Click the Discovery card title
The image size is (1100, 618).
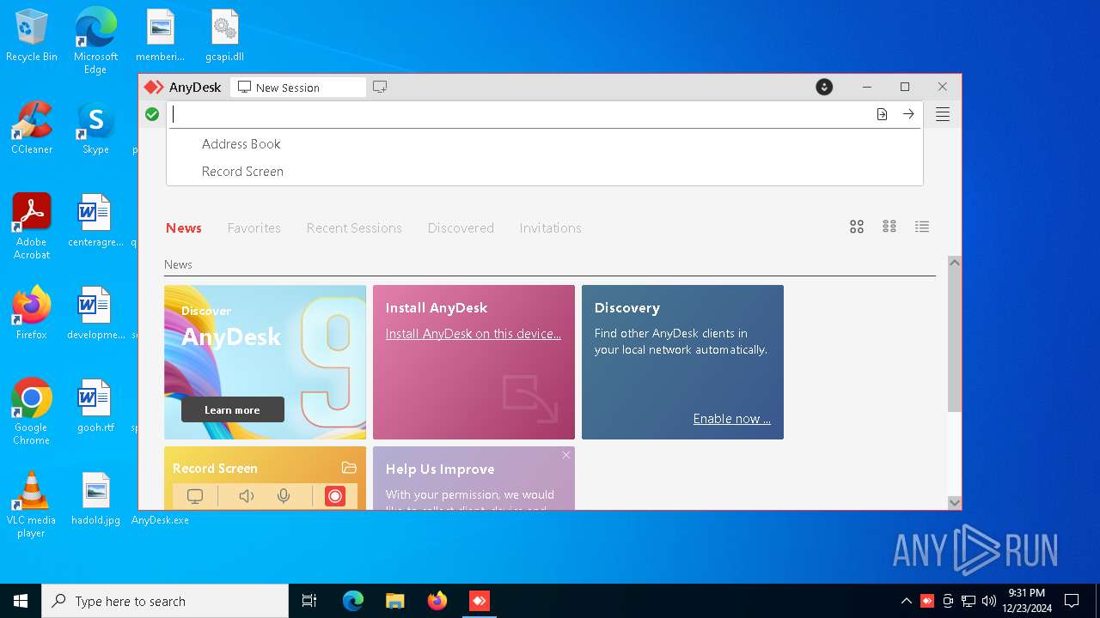point(627,307)
